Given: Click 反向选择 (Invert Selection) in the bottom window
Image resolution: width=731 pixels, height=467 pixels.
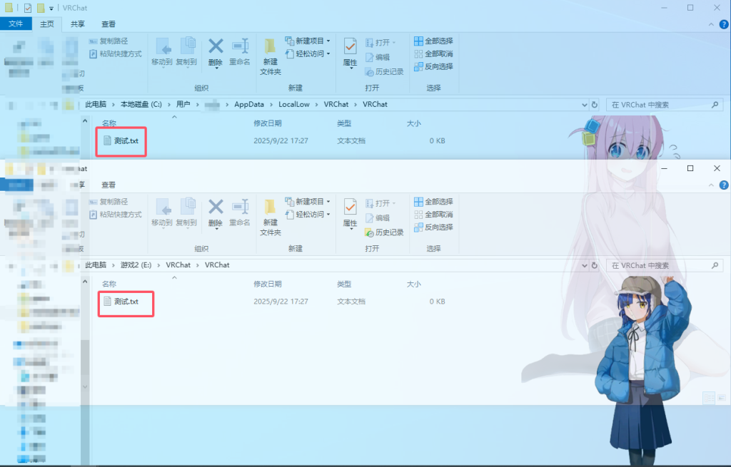Looking at the screenshot, I should (433, 227).
